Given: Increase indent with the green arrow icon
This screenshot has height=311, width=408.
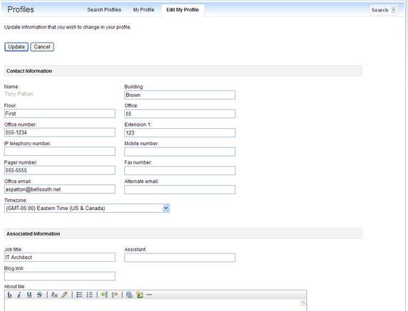Looking at the screenshot, I should tap(104, 295).
